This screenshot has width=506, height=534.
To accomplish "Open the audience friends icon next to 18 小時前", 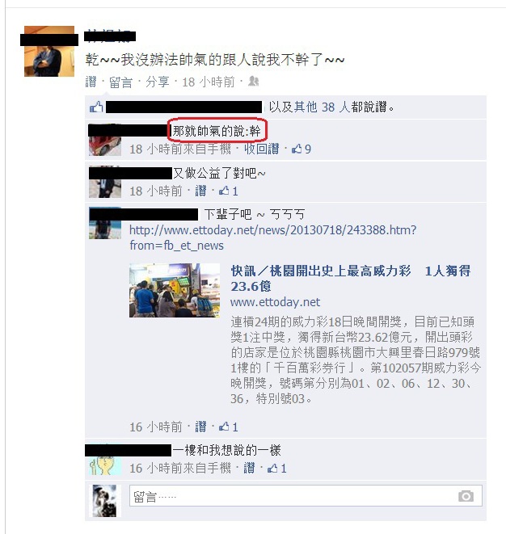I will click(253, 81).
